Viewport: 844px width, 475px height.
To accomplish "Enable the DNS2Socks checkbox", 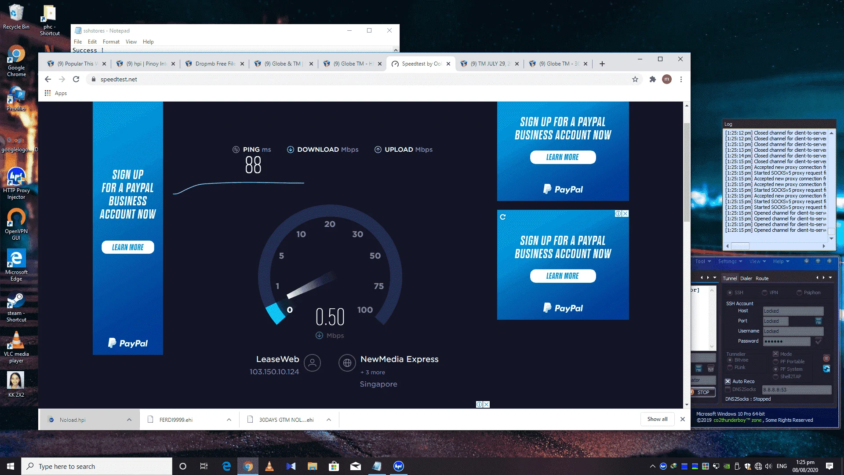I will [x=728, y=389].
